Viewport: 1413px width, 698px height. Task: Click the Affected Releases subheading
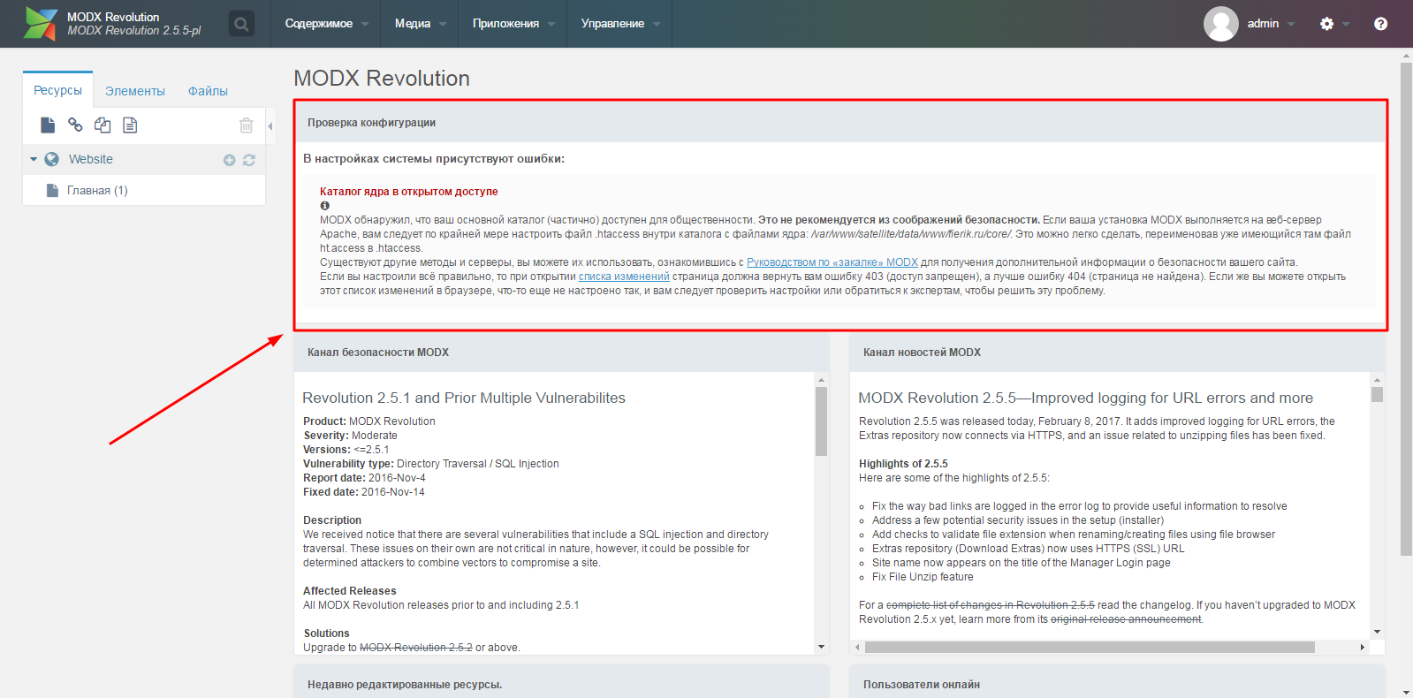pos(349,591)
